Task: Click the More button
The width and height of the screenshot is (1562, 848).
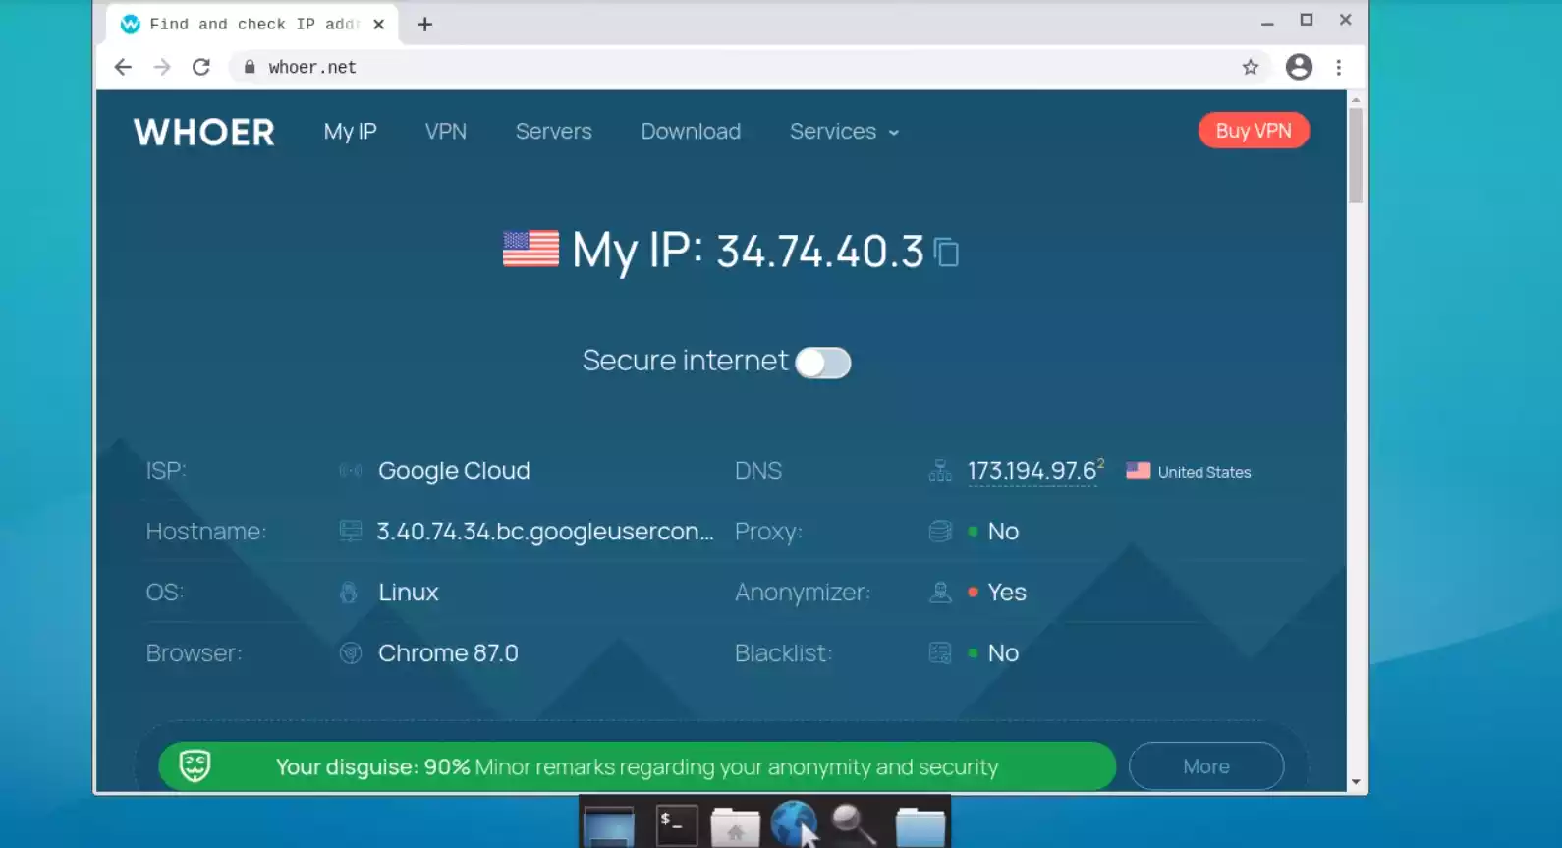Action: (x=1206, y=766)
